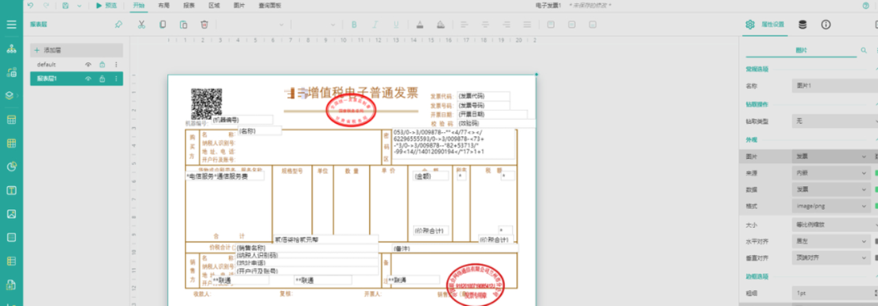Open the 垂直对齐 dropdown
Screen dimensions: 878x306
coord(831,259)
